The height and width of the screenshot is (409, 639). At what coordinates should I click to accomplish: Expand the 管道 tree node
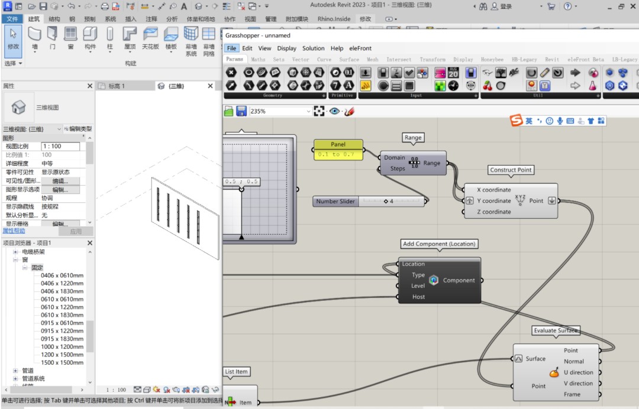(x=15, y=371)
